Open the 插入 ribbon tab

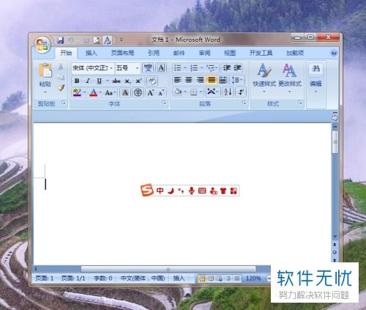(x=91, y=53)
